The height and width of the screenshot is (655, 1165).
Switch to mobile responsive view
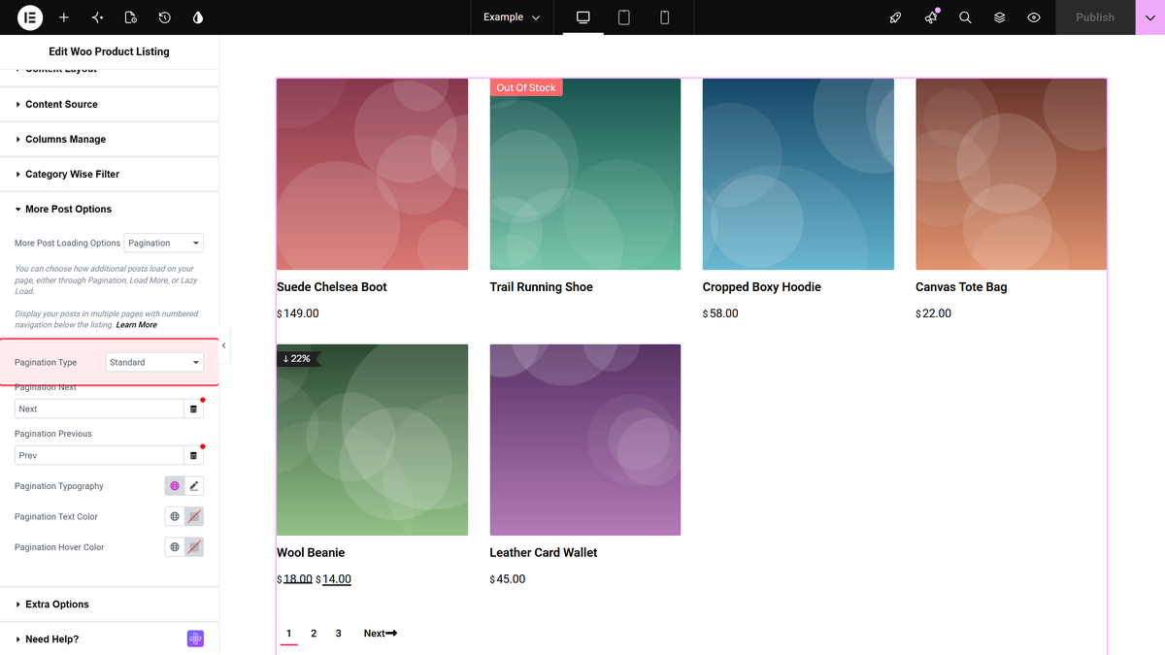pos(665,17)
